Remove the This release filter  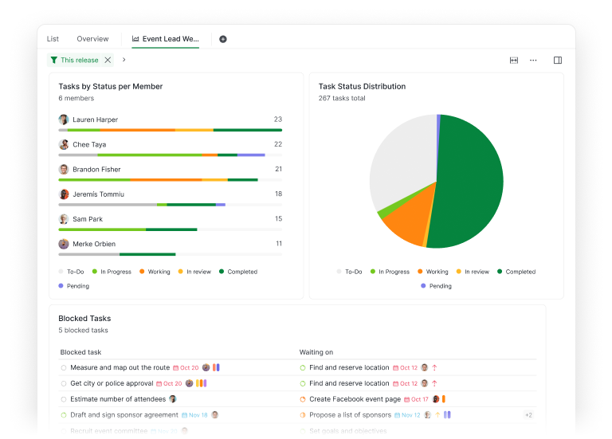pos(108,60)
